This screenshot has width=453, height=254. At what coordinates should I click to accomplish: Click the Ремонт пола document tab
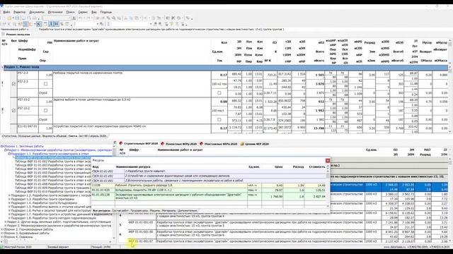tap(18, 35)
